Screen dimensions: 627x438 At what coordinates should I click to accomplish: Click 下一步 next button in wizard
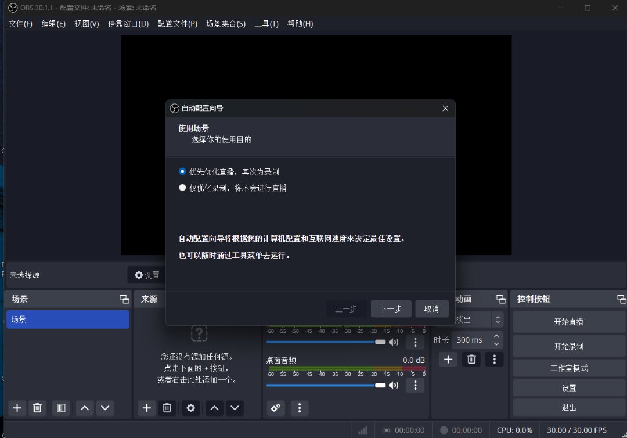[x=391, y=309]
